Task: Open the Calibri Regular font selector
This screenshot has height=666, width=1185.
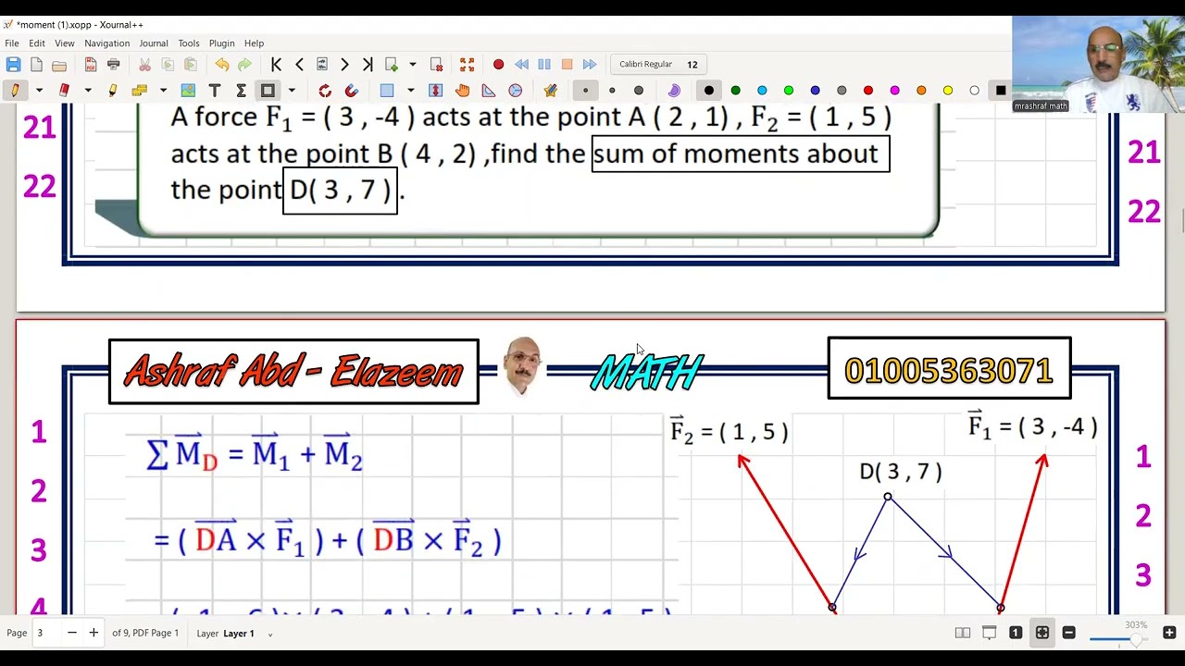Action: tap(658, 65)
